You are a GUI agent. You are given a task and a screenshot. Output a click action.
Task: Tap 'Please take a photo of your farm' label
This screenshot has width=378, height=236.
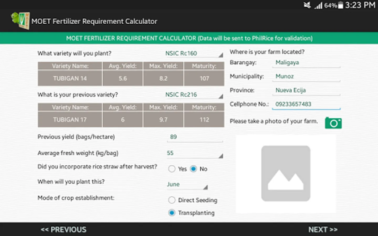[x=274, y=121]
